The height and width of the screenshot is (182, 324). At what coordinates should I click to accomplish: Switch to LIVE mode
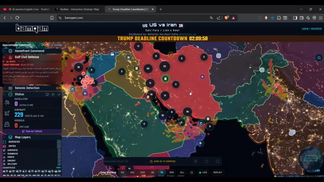coord(203,172)
